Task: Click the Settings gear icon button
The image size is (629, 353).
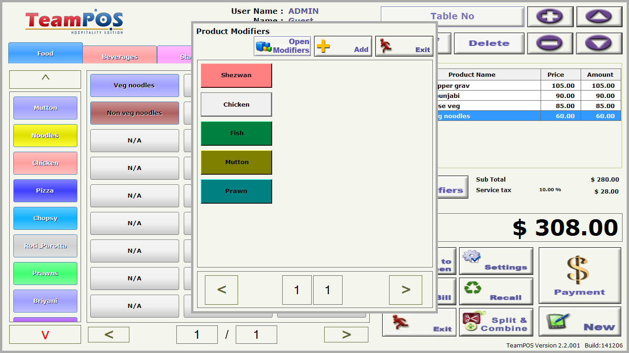Action: click(496, 261)
